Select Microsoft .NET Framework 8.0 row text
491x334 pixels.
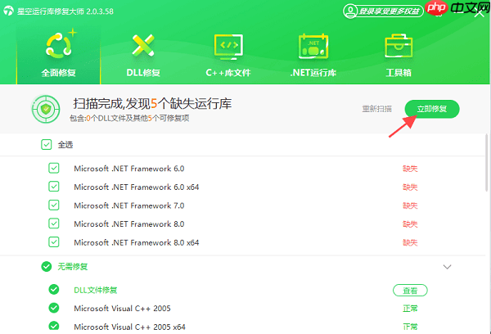tap(129, 224)
